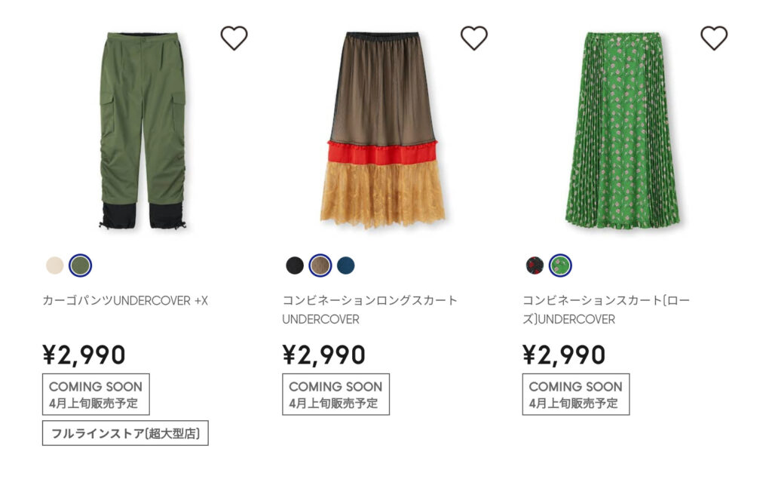Open コンビネーションスカート(ローズ)UNDERCOVER title link
772x482 pixels.
(606, 310)
